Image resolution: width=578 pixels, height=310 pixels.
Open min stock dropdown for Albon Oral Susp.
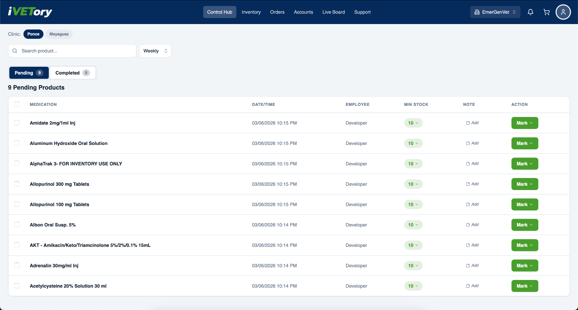[x=413, y=225]
